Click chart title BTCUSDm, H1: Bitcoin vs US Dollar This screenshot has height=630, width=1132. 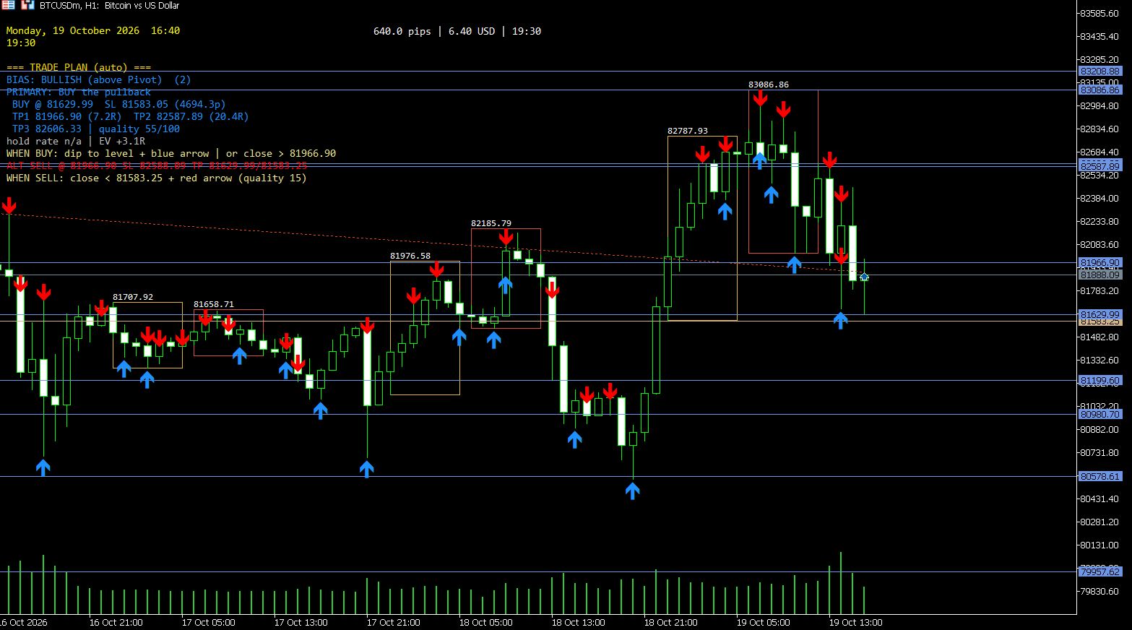[x=110, y=5]
